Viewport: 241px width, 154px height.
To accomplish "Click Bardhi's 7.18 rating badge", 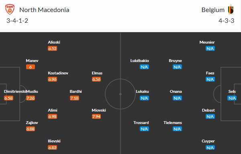I will click(x=74, y=98).
